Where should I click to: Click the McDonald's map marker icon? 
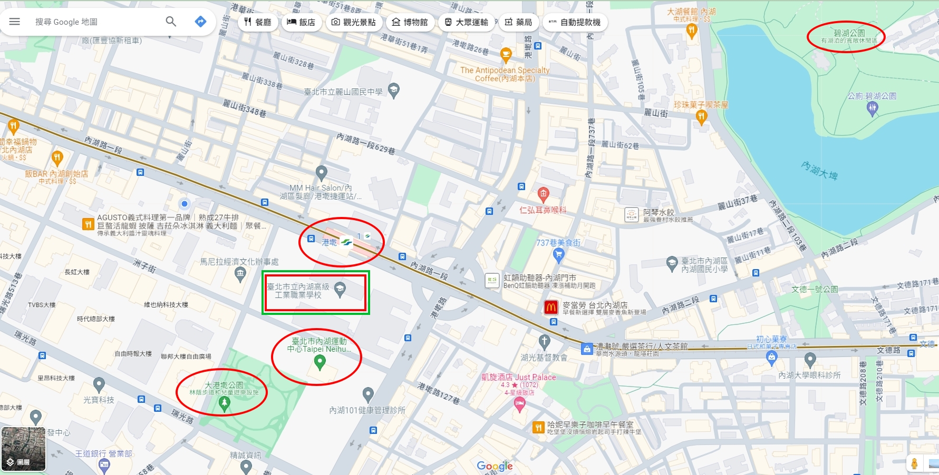click(x=551, y=308)
